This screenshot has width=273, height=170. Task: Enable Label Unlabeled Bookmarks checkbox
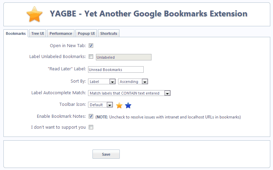[91, 57]
